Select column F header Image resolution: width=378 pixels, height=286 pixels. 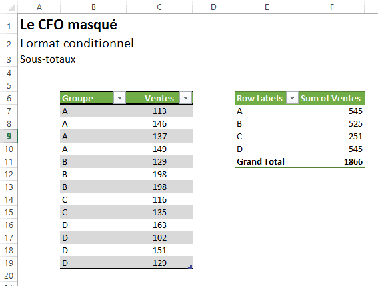click(332, 7)
